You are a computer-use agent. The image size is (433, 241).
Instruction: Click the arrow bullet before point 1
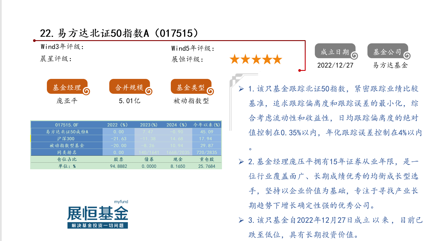(241, 89)
